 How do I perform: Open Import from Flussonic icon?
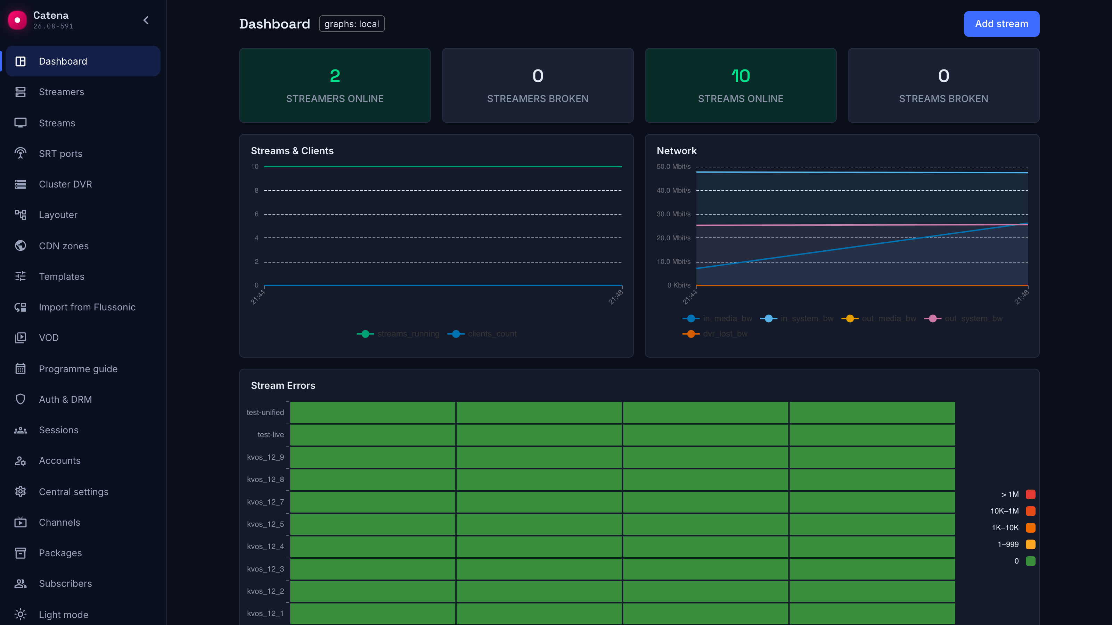click(20, 307)
